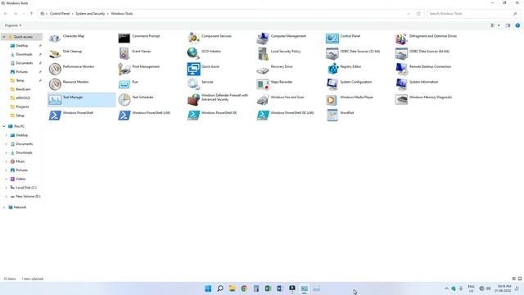Open taskbar Search magnifier
The width and height of the screenshot is (524, 295).
point(220,288)
